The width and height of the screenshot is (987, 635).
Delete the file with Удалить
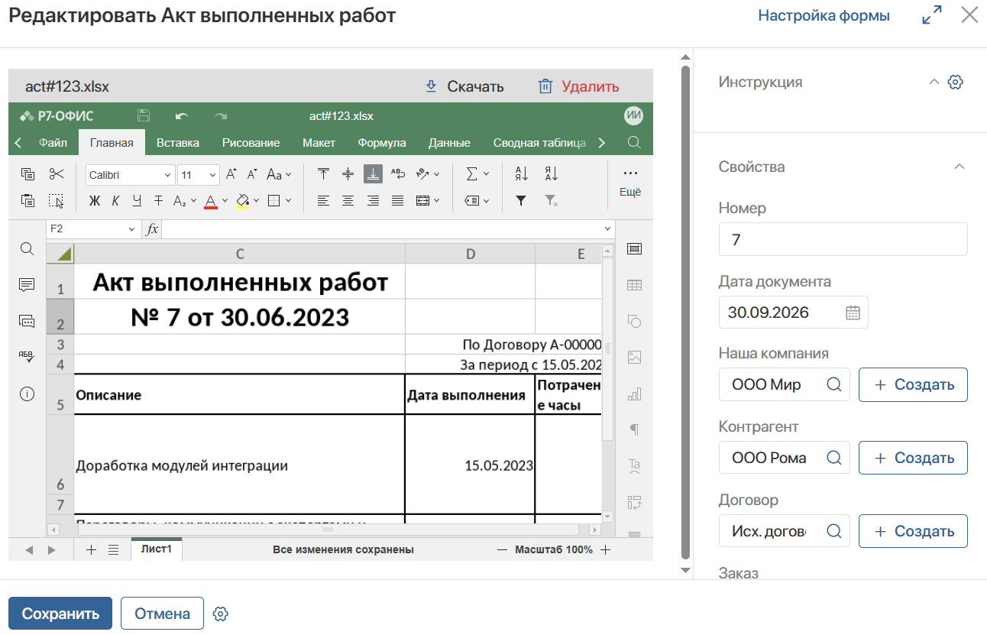(579, 86)
